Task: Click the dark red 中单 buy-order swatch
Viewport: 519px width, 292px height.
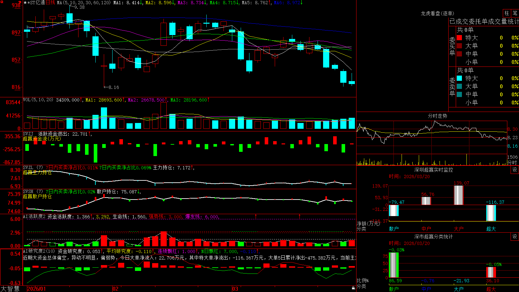Action: [459, 54]
